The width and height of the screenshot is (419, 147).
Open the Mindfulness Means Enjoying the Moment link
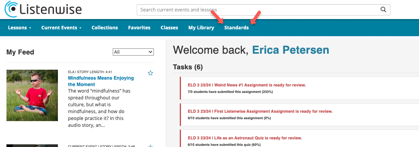click(101, 81)
